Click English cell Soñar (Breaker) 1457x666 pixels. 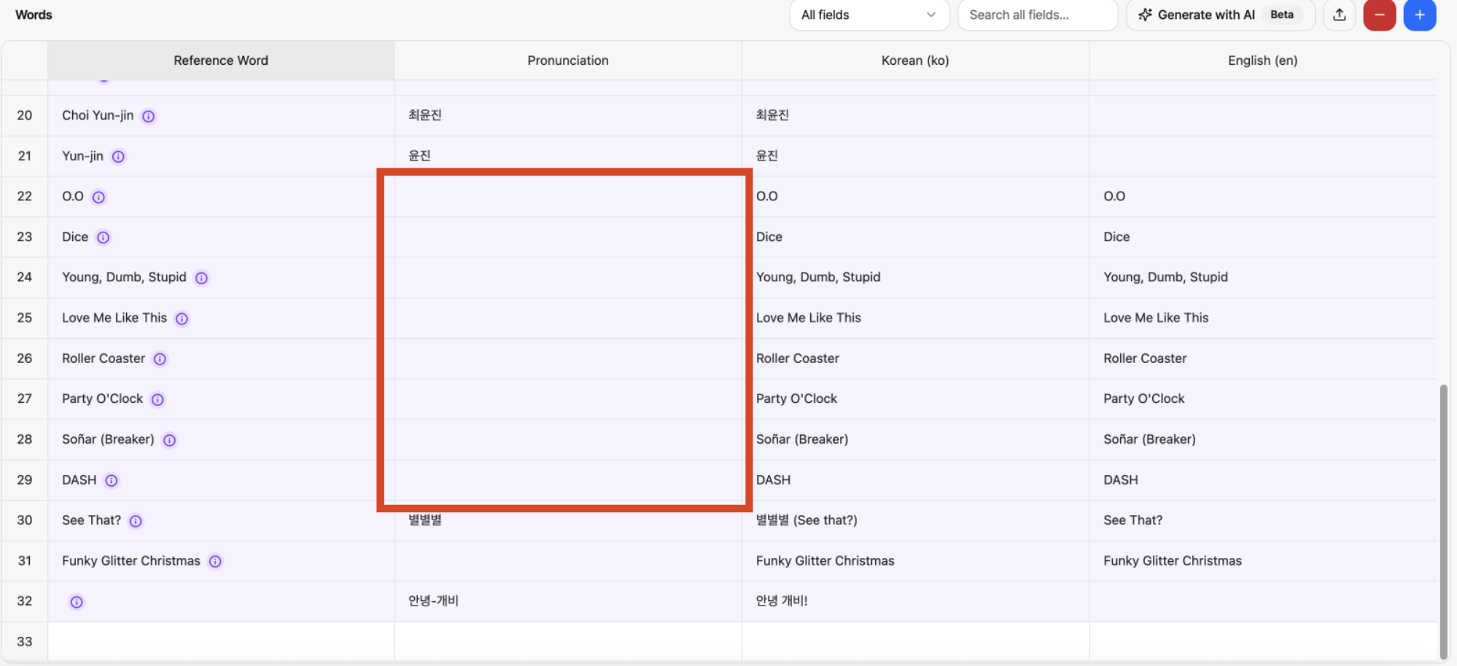pos(1262,439)
